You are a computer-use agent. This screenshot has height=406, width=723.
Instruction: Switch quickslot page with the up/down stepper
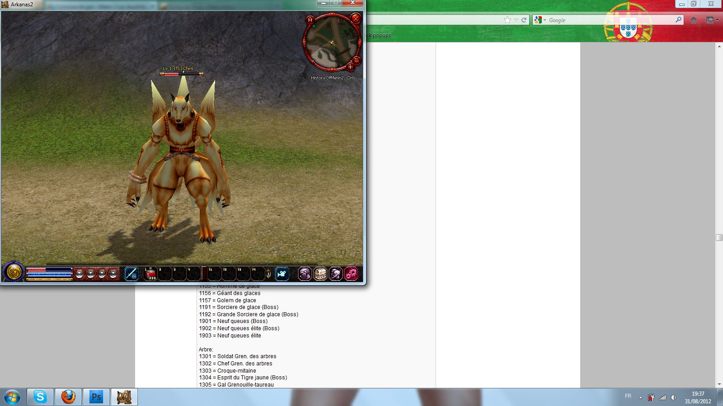268,274
